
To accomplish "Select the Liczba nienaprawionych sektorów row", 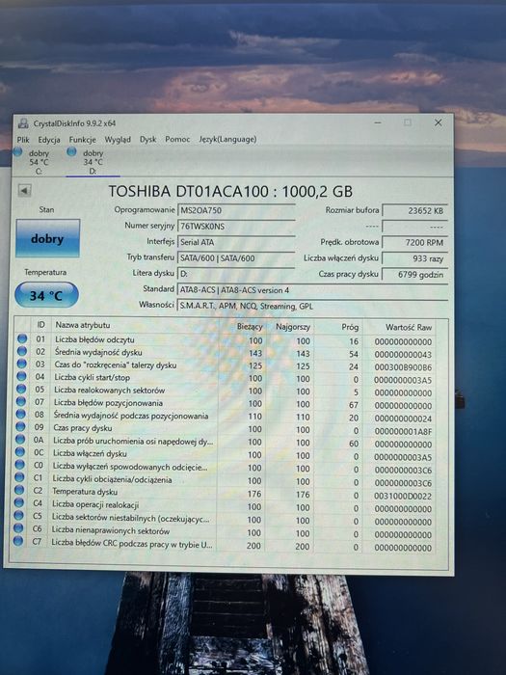I will [x=223, y=532].
